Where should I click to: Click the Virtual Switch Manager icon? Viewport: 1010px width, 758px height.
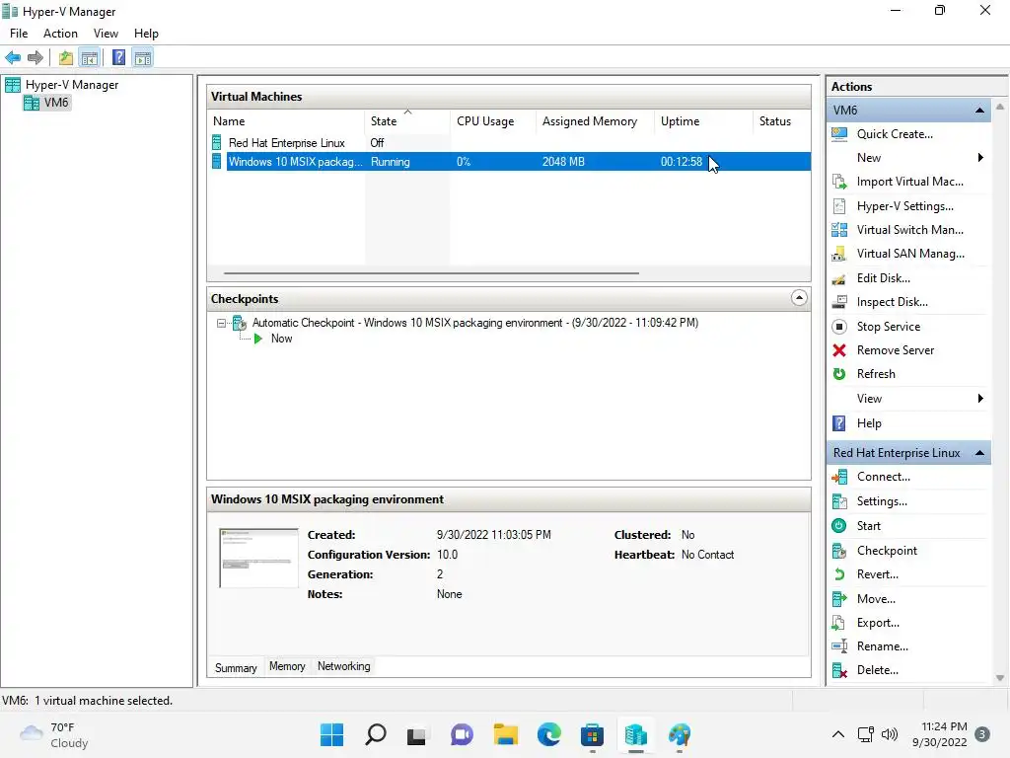pos(839,229)
